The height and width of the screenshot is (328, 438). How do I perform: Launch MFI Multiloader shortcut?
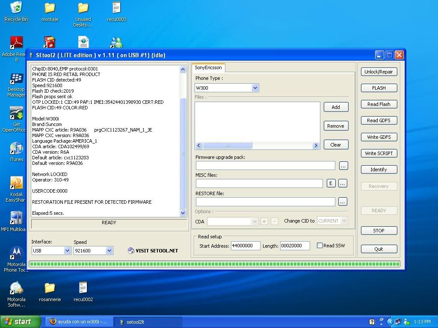click(16, 222)
